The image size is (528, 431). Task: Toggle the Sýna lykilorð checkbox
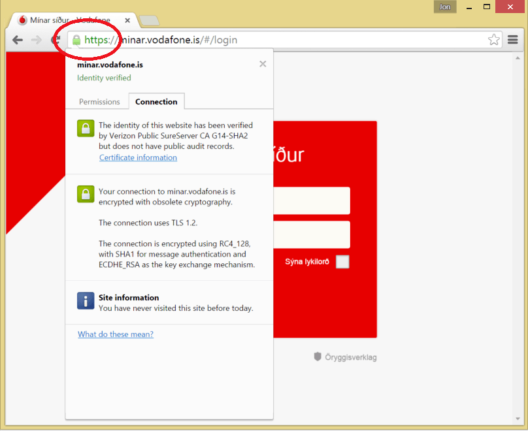pyautogui.click(x=342, y=262)
